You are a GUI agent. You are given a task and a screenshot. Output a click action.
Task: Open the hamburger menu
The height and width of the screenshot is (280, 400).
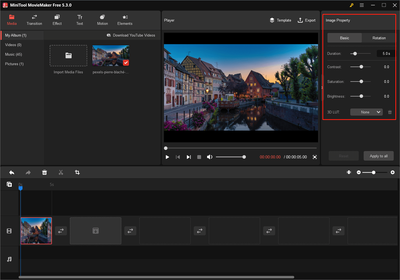tap(362, 5)
